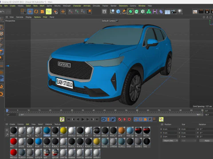Click the Undo arrow icon
Viewport: 213px width, 159px height.
(2, 11)
